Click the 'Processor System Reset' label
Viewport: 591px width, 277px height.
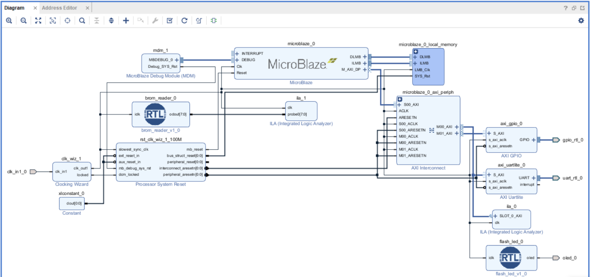pos(161,184)
